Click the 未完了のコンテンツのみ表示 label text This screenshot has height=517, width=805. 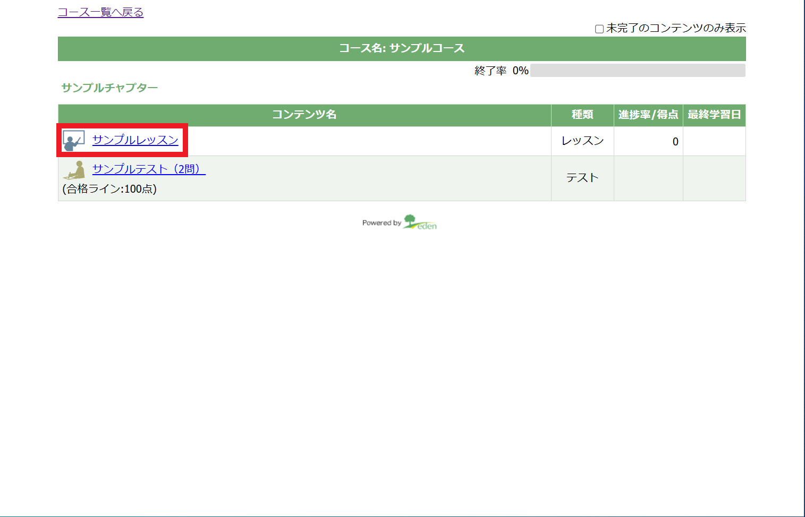pos(676,28)
